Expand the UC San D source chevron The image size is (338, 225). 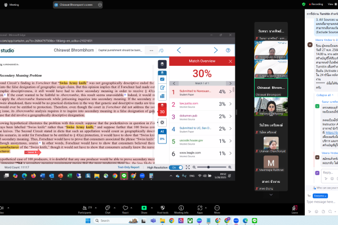[x=230, y=129]
